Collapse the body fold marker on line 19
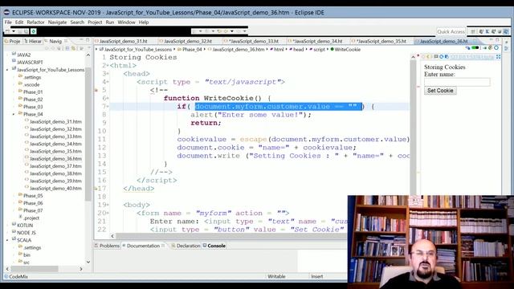The height and width of the screenshot is (289, 514). point(108,205)
